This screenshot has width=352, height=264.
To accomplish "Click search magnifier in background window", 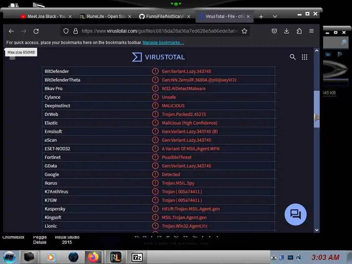I will [x=344, y=42].
